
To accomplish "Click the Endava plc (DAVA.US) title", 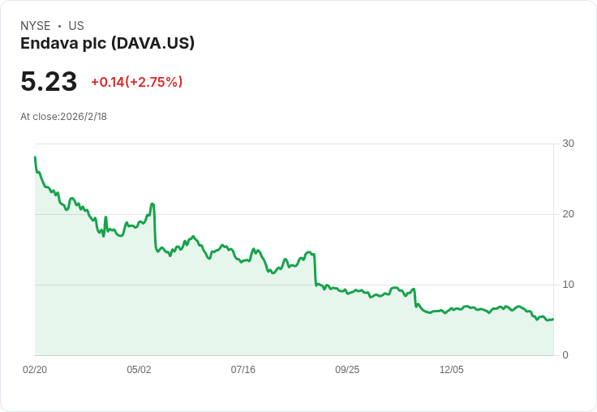I will click(107, 44).
